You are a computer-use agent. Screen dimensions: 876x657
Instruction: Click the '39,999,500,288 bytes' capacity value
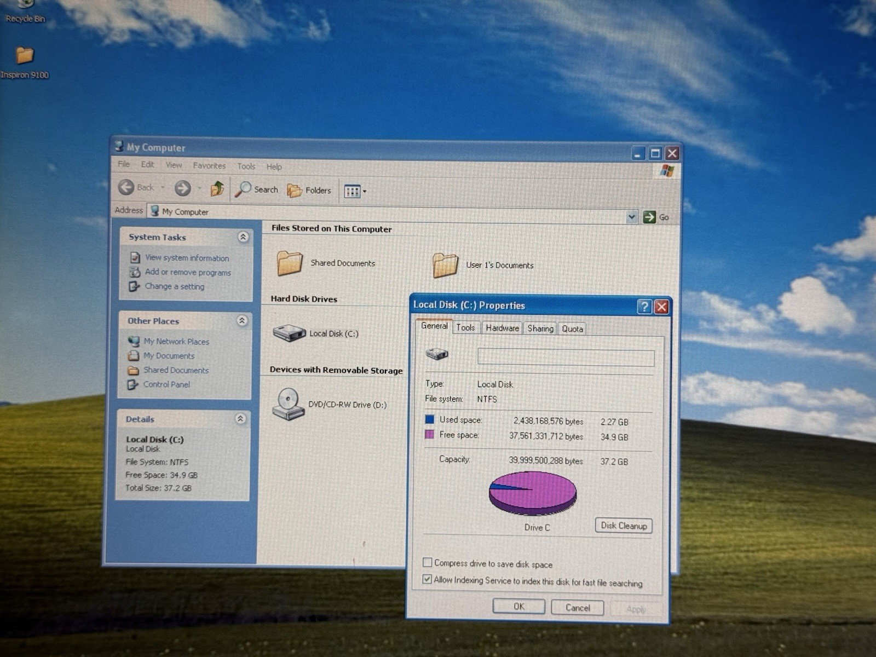tap(546, 460)
